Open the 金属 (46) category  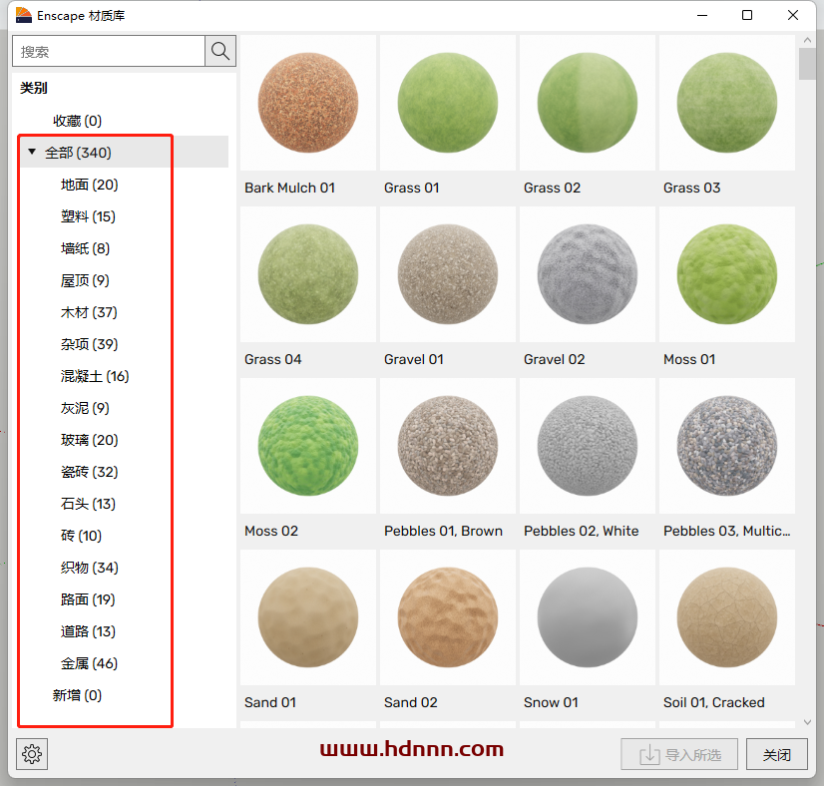90,663
